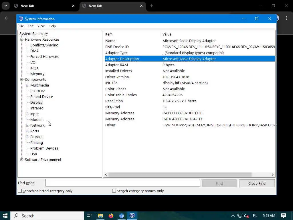Select the Problem Devices category
The image size is (293, 220).
pyautogui.click(x=44, y=148)
